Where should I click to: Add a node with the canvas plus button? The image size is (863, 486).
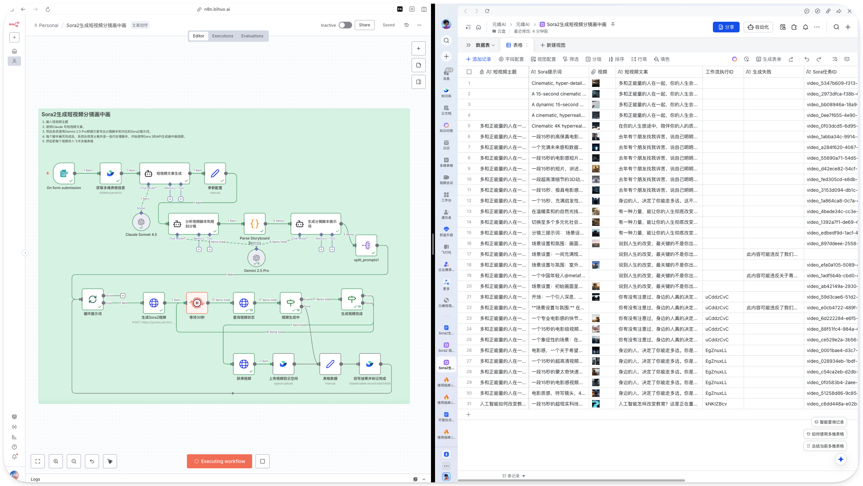(x=418, y=48)
